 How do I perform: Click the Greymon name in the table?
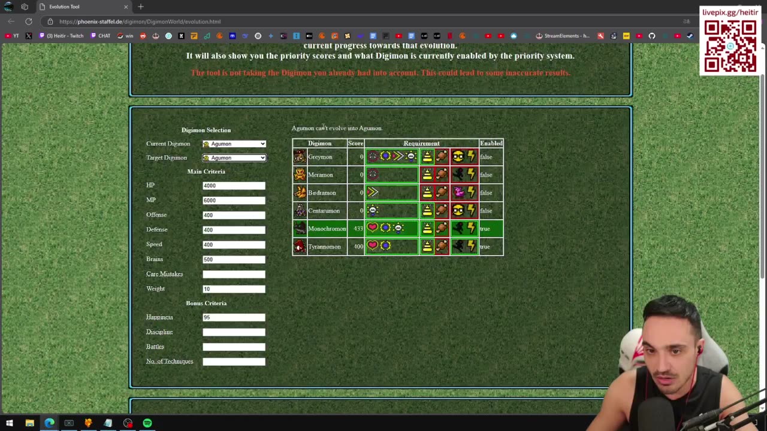pyautogui.click(x=320, y=157)
